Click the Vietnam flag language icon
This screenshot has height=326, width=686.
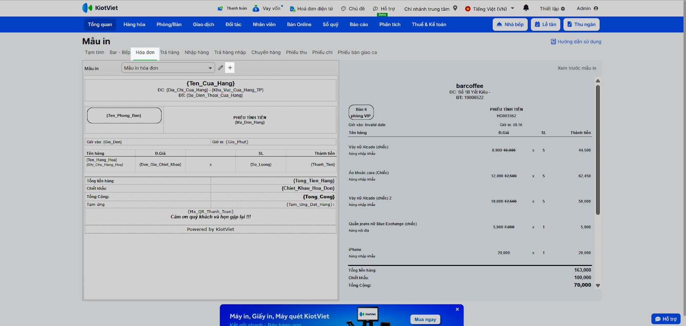468,9
